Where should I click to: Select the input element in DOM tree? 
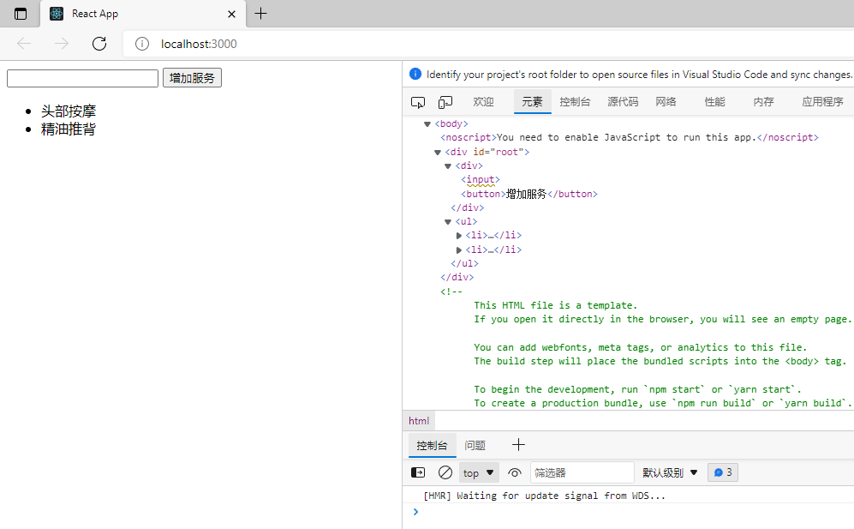point(480,179)
